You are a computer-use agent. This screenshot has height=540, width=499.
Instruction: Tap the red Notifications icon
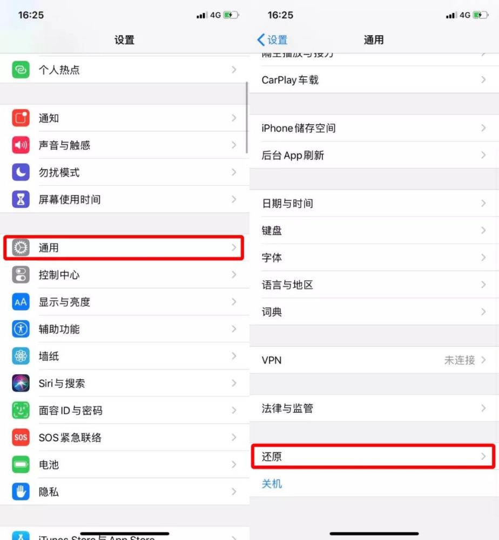tap(21, 118)
